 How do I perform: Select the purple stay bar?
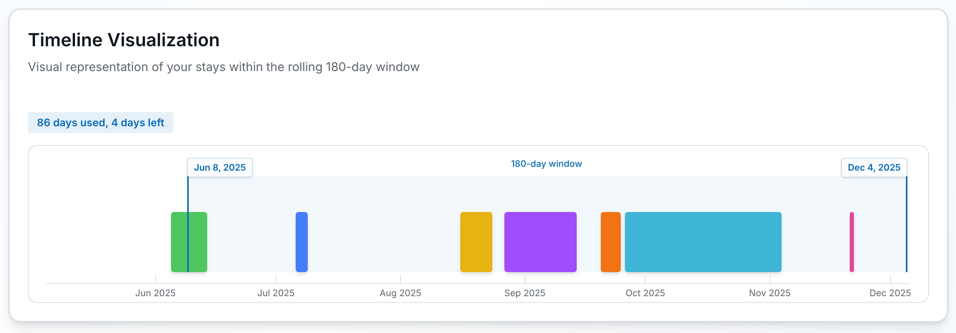540,242
